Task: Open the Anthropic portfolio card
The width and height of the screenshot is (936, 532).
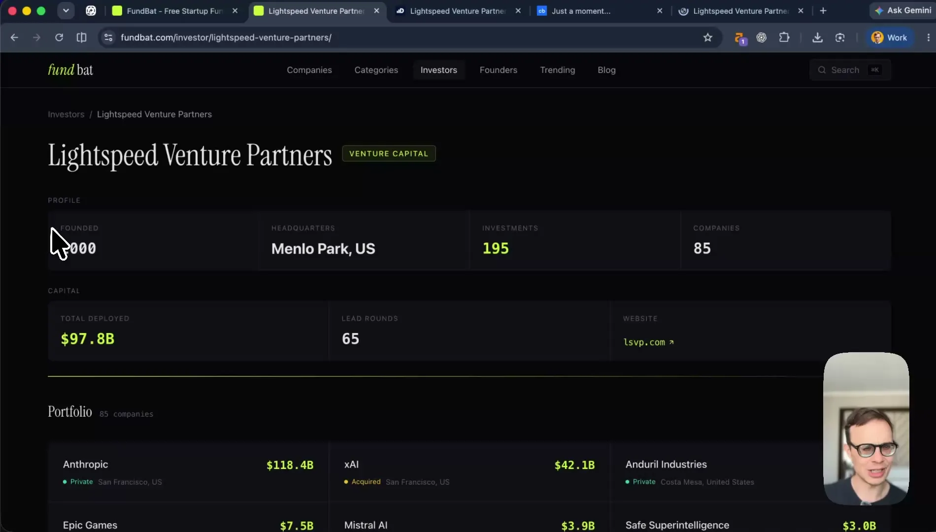Action: (188, 472)
